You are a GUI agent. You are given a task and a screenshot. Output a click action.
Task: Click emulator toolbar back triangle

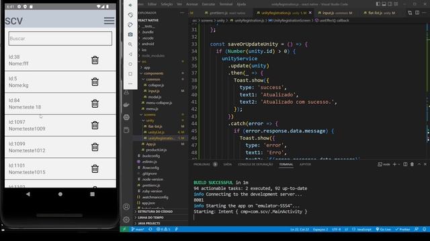[130, 54]
